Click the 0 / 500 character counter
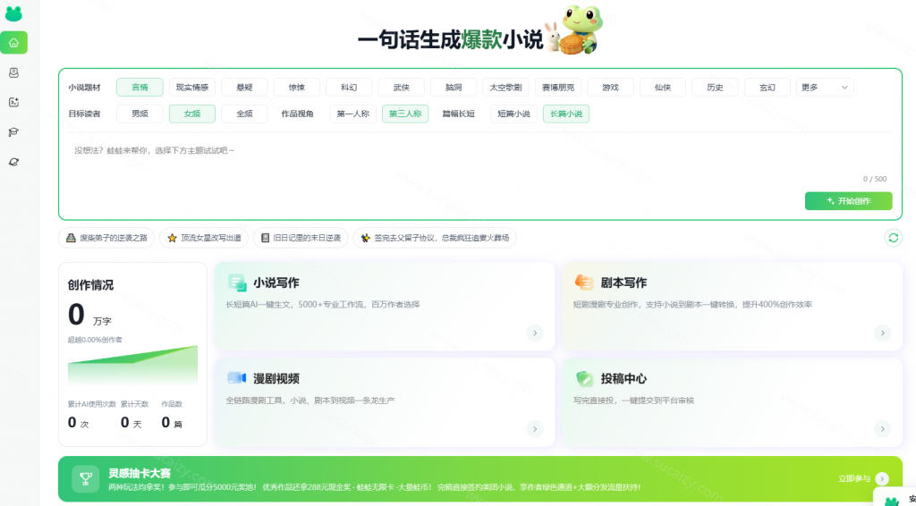 875,179
